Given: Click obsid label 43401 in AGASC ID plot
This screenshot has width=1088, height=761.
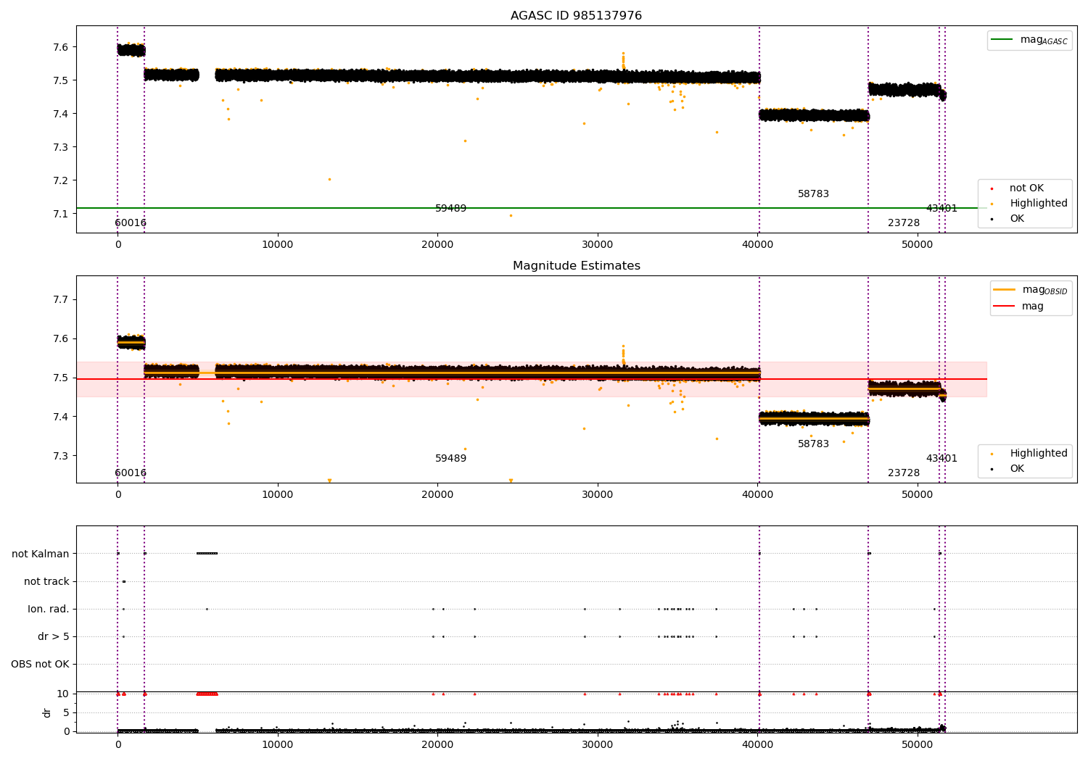Looking at the screenshot, I should (941, 209).
